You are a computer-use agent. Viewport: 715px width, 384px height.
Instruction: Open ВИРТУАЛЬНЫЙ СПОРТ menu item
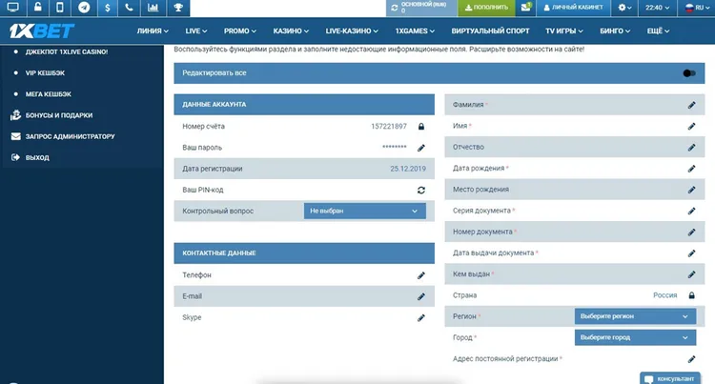[x=490, y=31]
